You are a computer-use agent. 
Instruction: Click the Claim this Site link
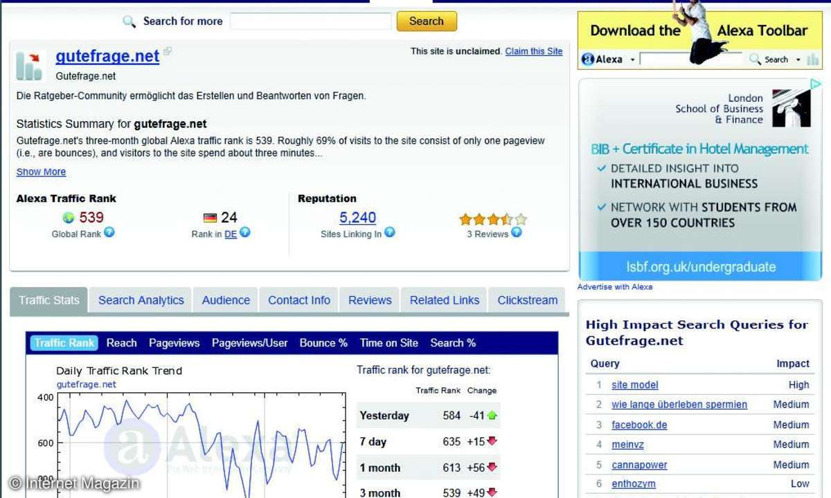pyautogui.click(x=534, y=51)
